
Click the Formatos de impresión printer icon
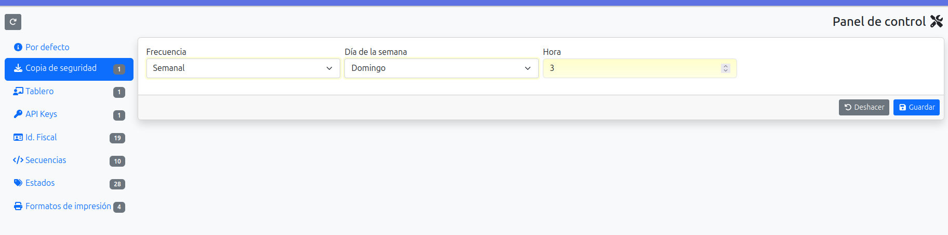(18, 206)
